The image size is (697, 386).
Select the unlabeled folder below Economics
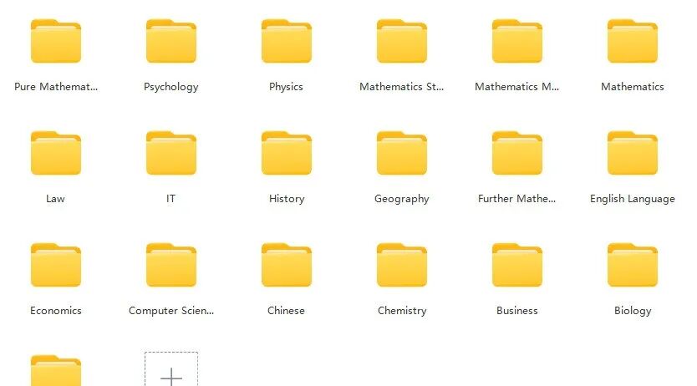click(56, 370)
